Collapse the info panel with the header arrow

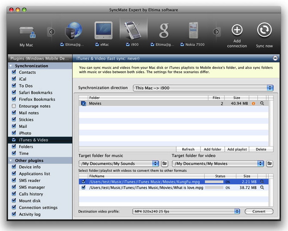275,58
